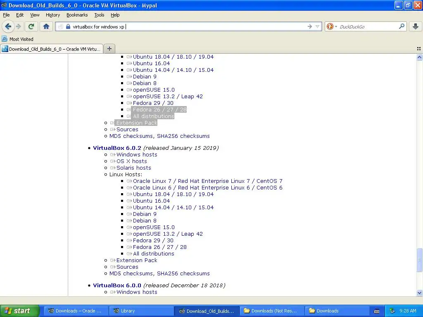
Task: Open Debian 9 link under VirtualBox 6.0.2
Action: point(145,214)
